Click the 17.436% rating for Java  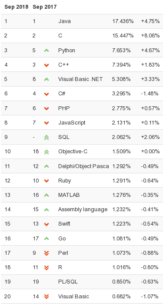(x=123, y=21)
